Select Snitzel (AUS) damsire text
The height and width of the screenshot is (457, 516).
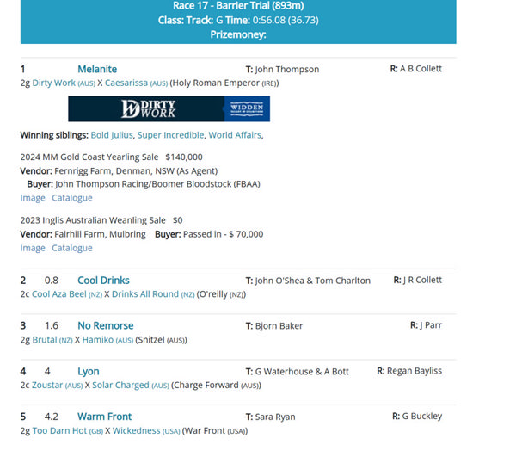[161, 340]
